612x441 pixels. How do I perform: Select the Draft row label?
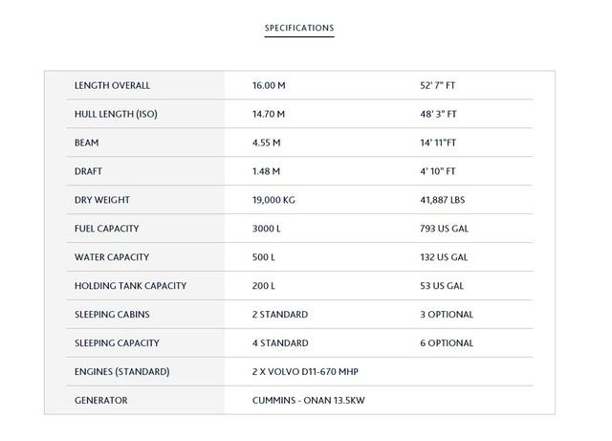tap(88, 172)
